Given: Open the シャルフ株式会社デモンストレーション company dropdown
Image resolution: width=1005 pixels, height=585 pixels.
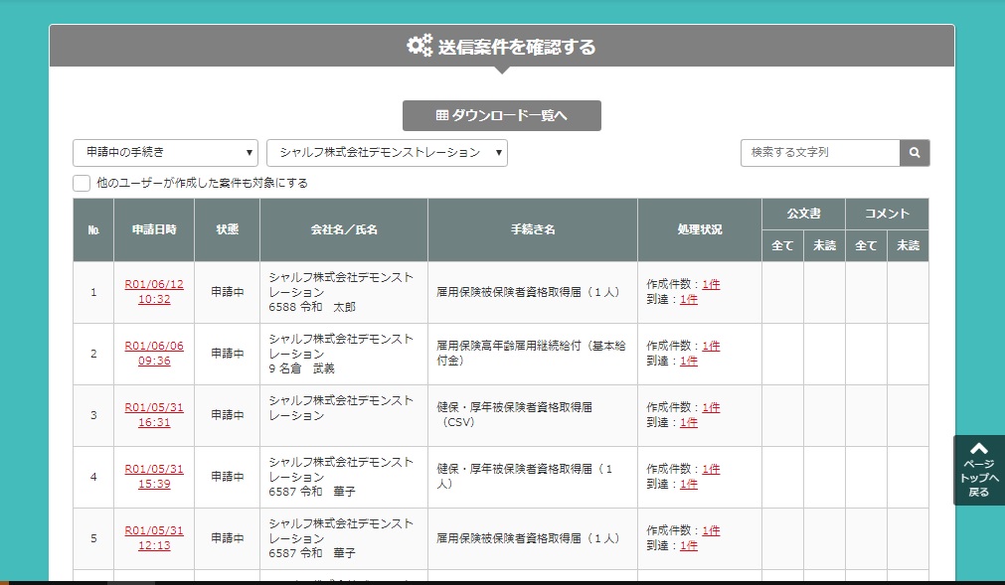Looking at the screenshot, I should 387,153.
